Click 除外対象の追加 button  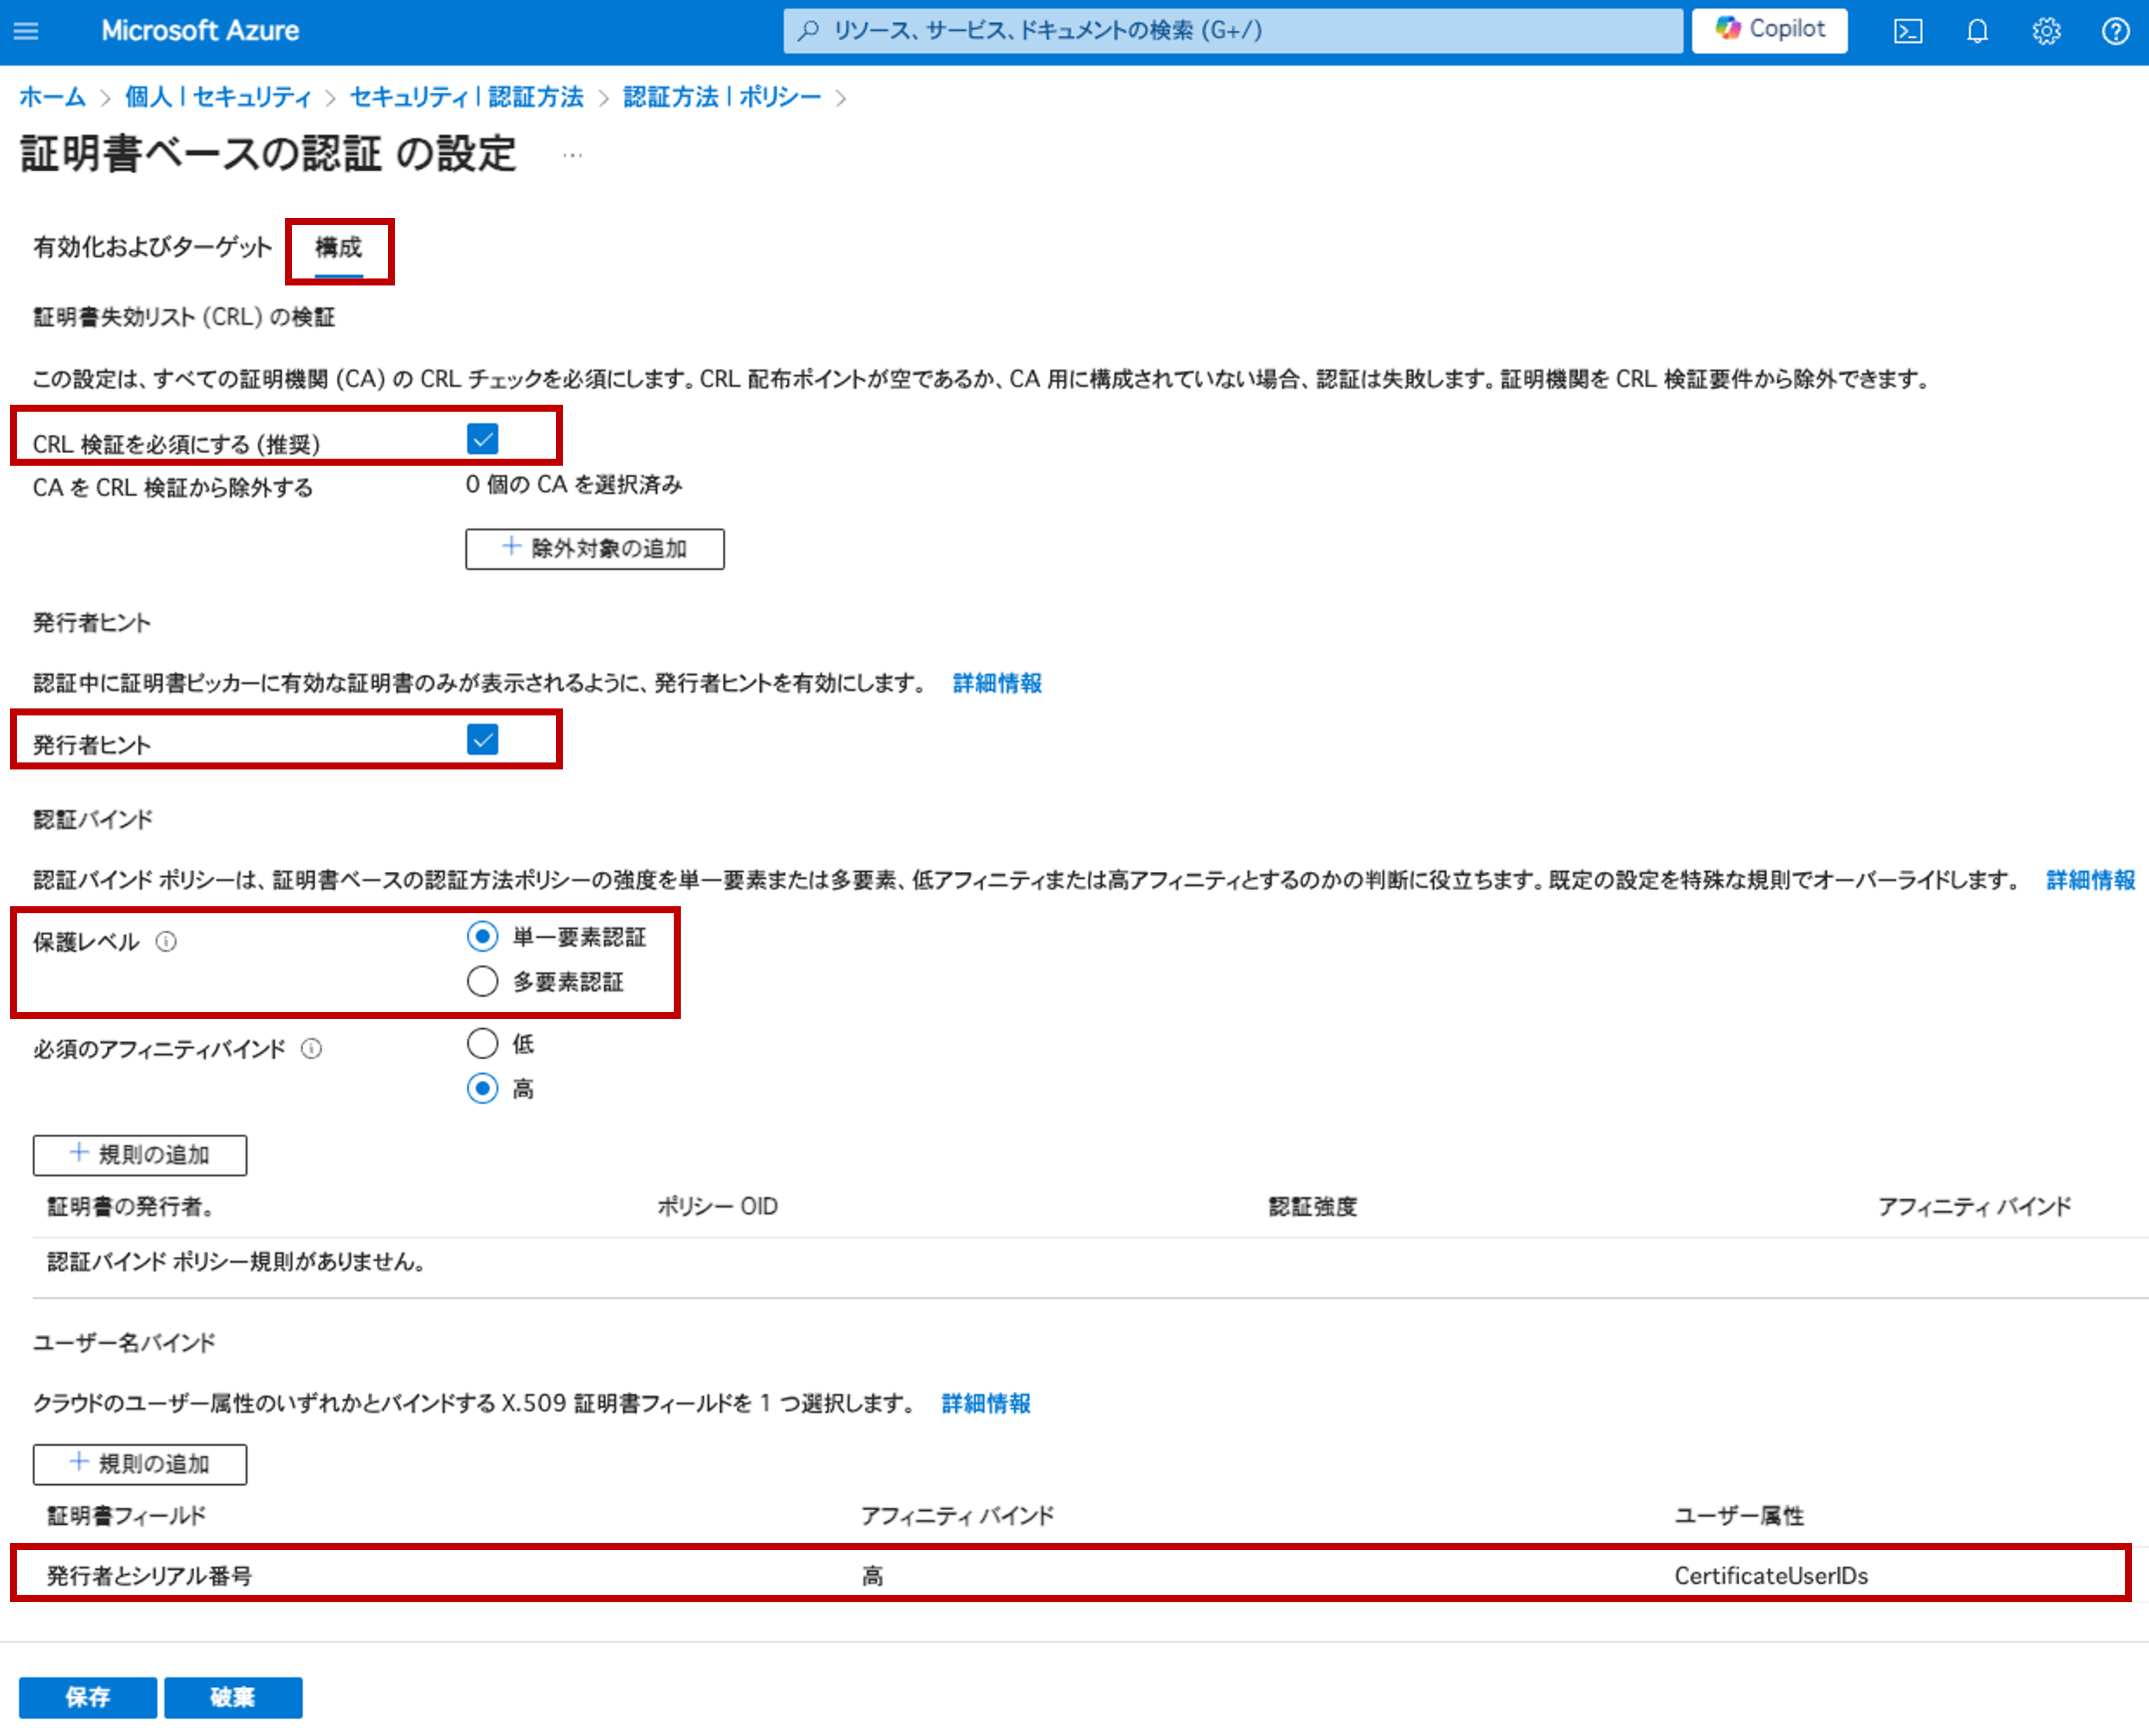tap(594, 549)
